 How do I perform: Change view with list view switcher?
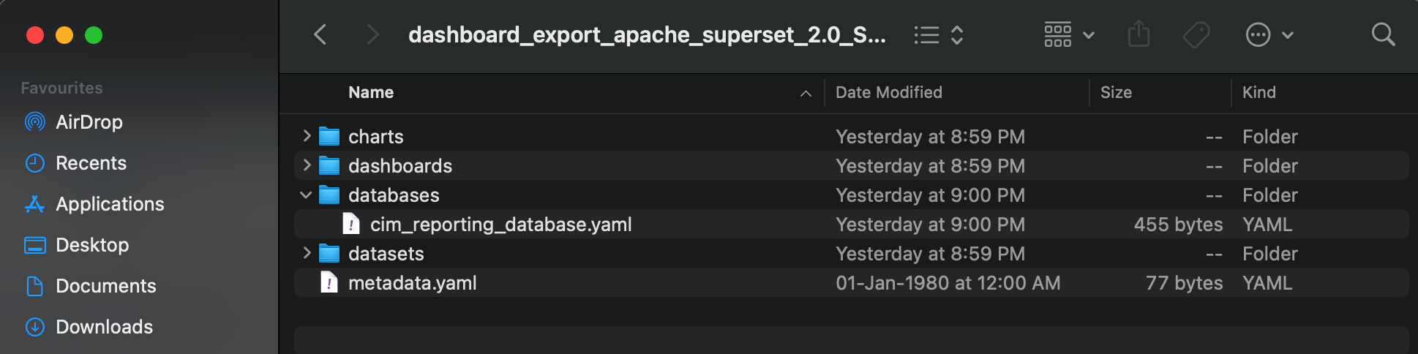point(939,34)
